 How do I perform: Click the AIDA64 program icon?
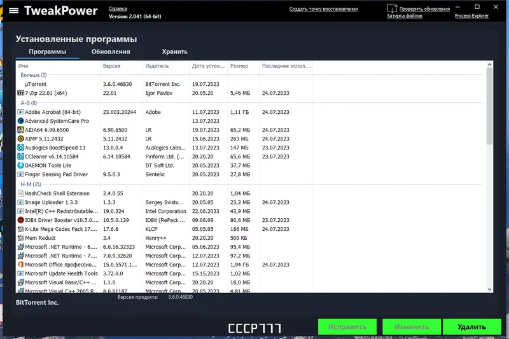click(x=20, y=130)
